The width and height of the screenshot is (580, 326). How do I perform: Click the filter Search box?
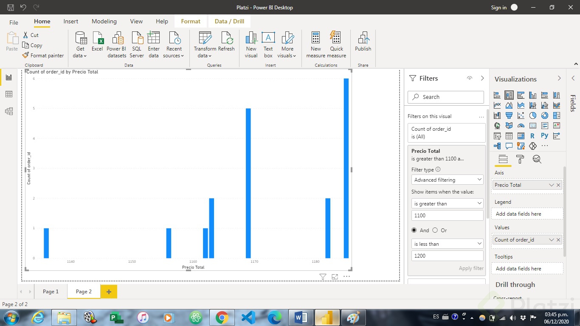pyautogui.click(x=446, y=97)
